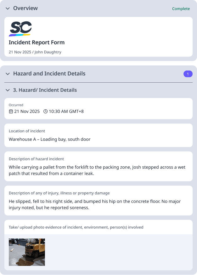Image resolution: width=197 pixels, height=275 pixels.
Task: Click the purple count badge showing 1
Action: pyautogui.click(x=188, y=74)
